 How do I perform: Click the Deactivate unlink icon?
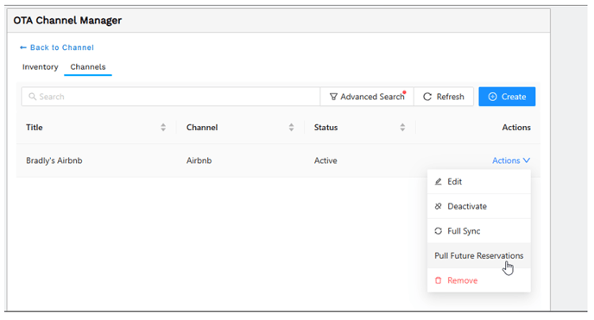438,206
